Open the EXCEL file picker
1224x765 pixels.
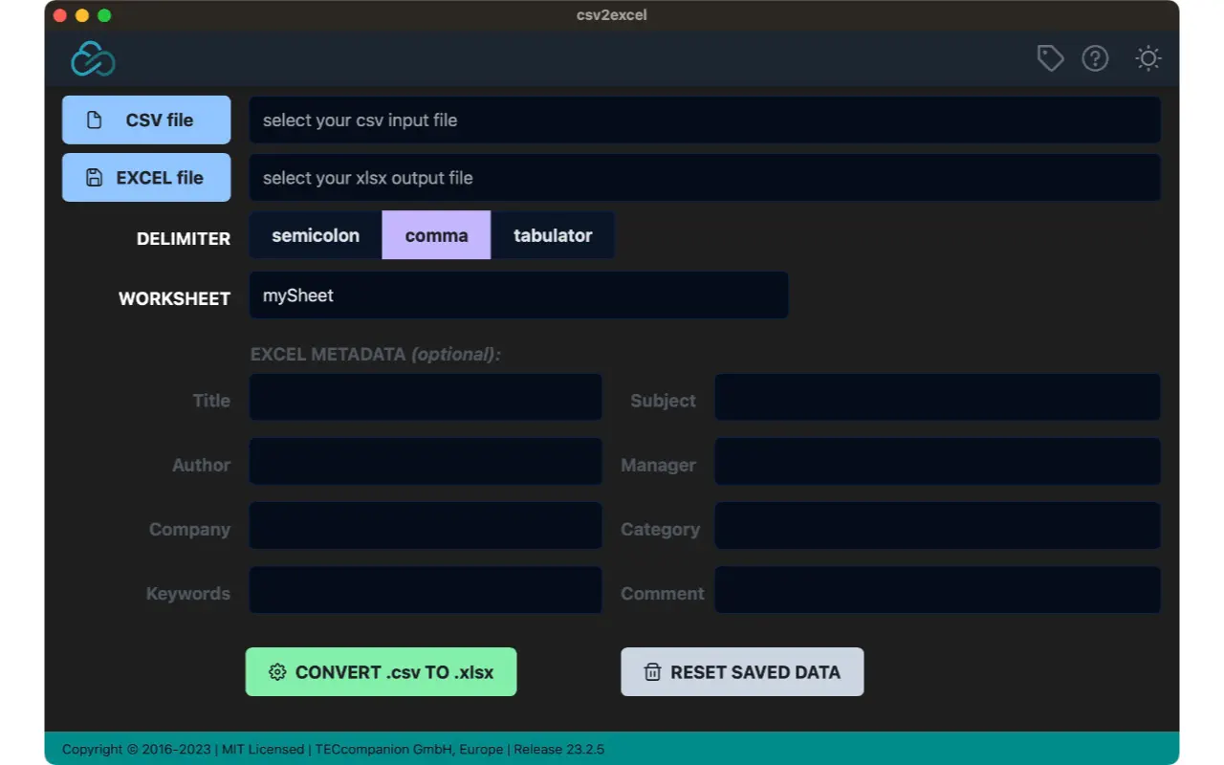145,177
